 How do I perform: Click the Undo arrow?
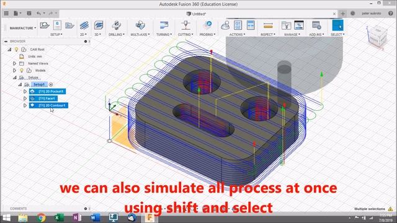tap(38, 13)
